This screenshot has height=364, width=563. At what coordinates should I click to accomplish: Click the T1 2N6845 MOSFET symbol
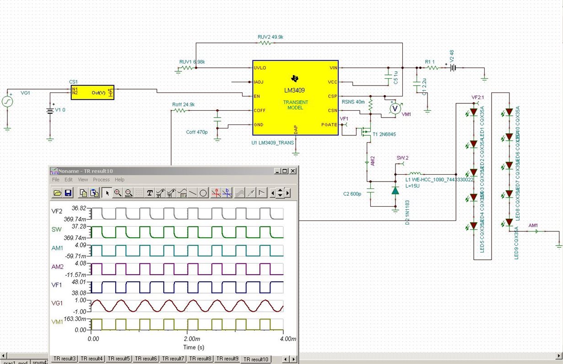click(x=366, y=133)
